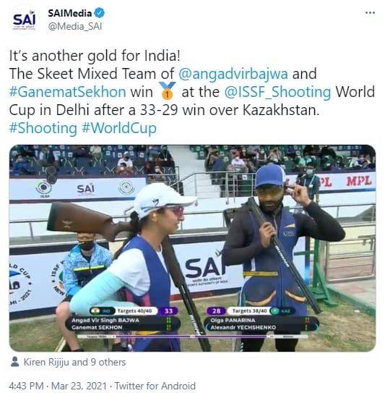385x393 pixels.
Task: Click the 4:43 PM timestamp
Action: point(26,386)
